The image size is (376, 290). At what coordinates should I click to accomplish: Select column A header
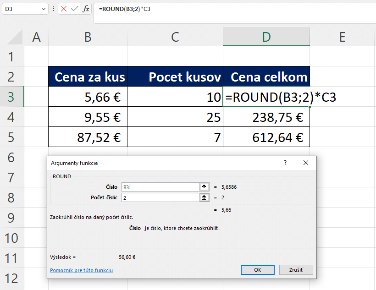coord(36,37)
